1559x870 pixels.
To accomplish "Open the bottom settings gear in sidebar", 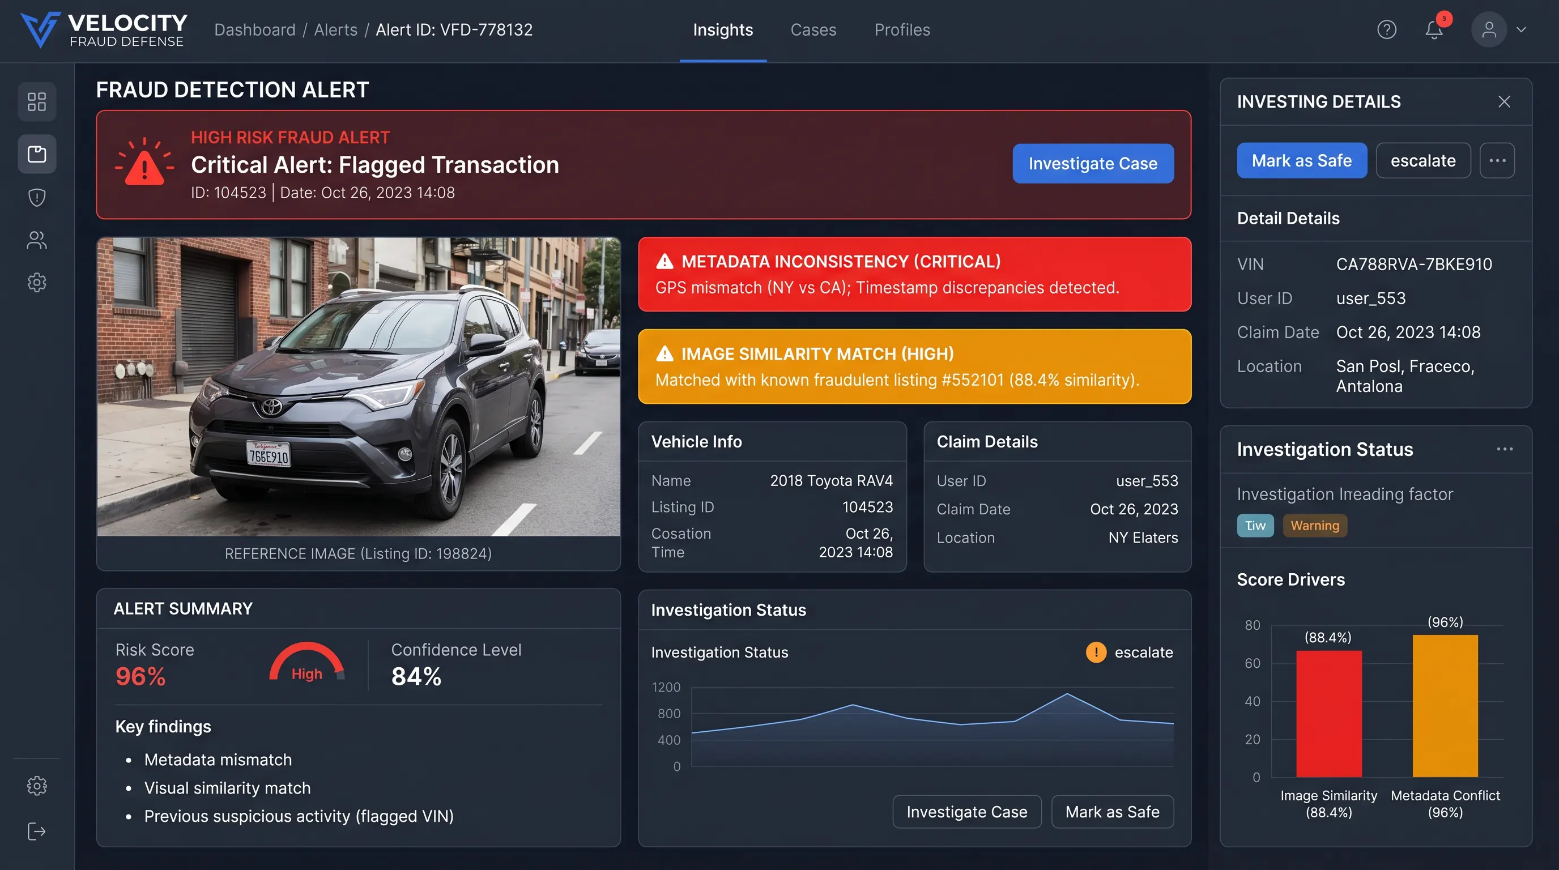I will 37,786.
